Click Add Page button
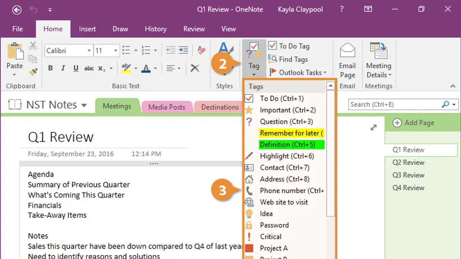This screenshot has width=461, height=259. coord(414,123)
